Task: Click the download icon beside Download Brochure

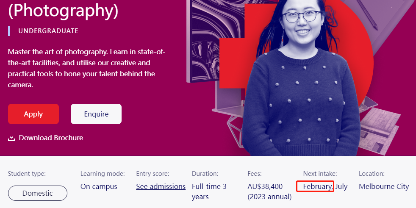Action: 11,138
